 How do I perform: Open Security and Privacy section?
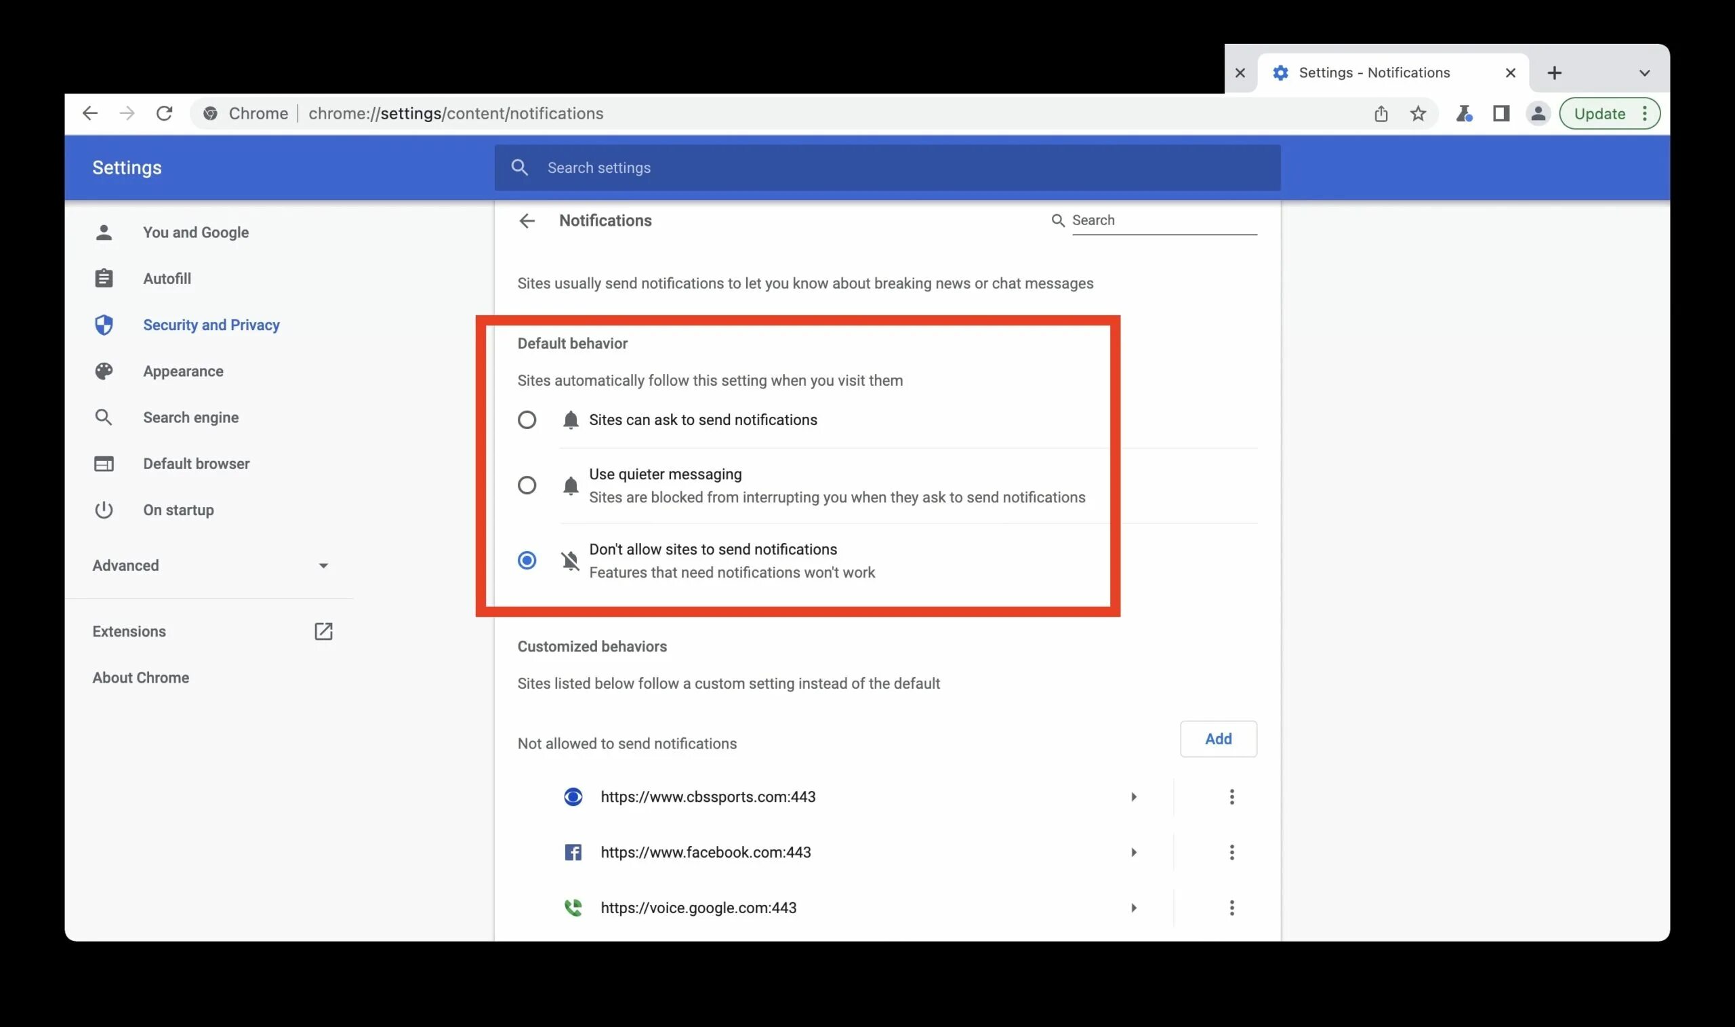click(211, 325)
